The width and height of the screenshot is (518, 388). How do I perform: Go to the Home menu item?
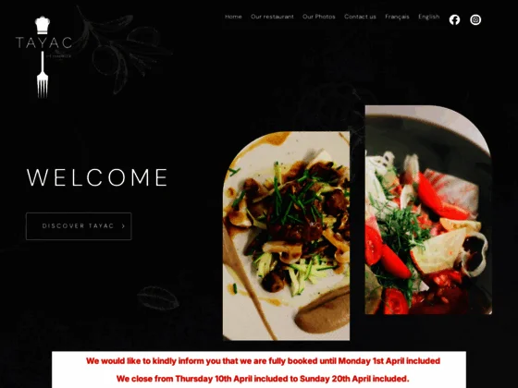tap(233, 17)
